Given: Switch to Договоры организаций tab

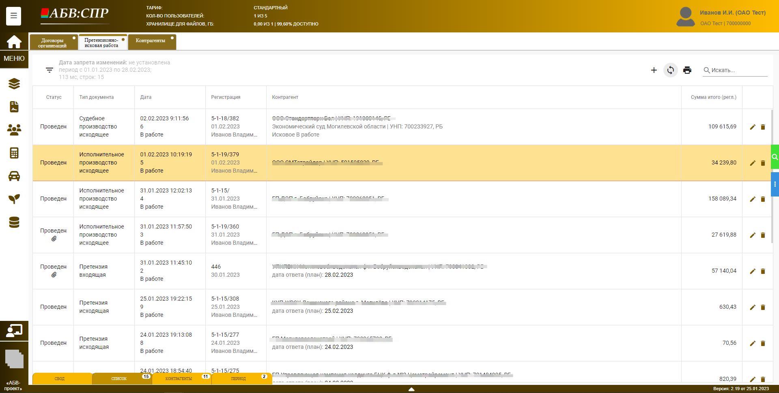Looking at the screenshot, I should coord(53,43).
